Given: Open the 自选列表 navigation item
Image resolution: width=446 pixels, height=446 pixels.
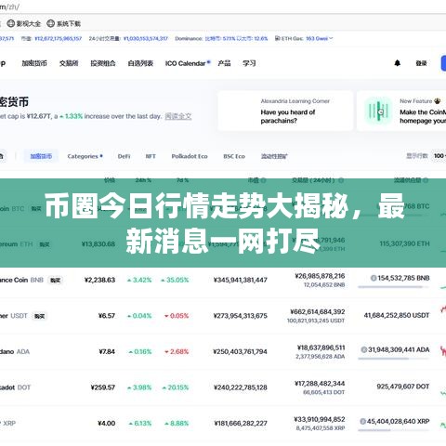Looking at the screenshot, I should click(x=140, y=63).
